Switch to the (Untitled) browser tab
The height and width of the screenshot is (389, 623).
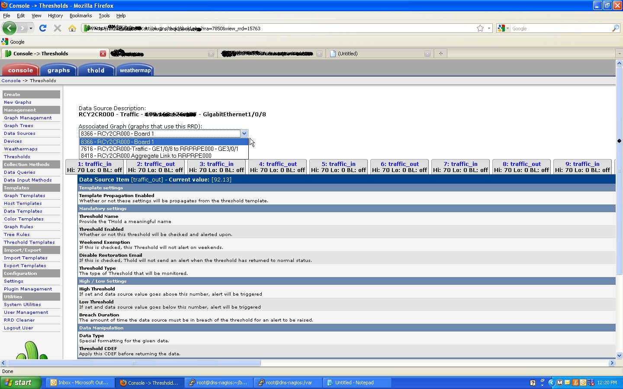click(380, 54)
